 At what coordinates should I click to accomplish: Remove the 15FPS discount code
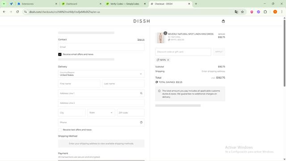pyautogui.click(x=168, y=60)
